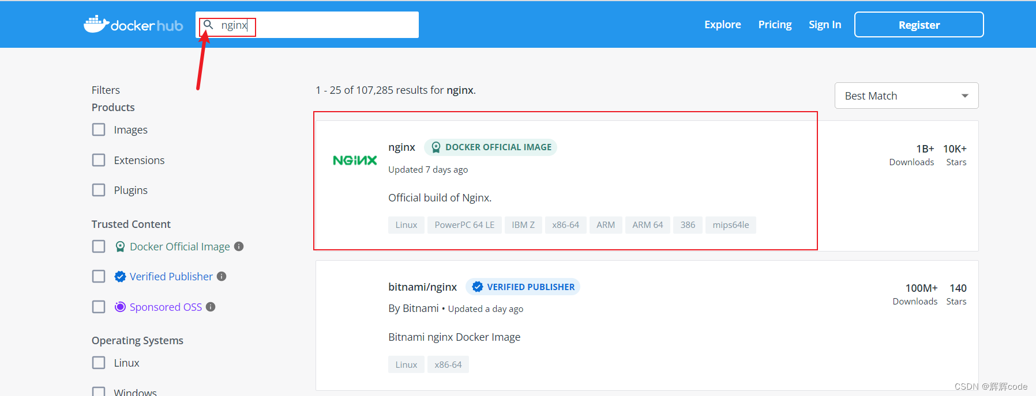Click the '1B+ Downloads' stat on nginx

(911, 155)
